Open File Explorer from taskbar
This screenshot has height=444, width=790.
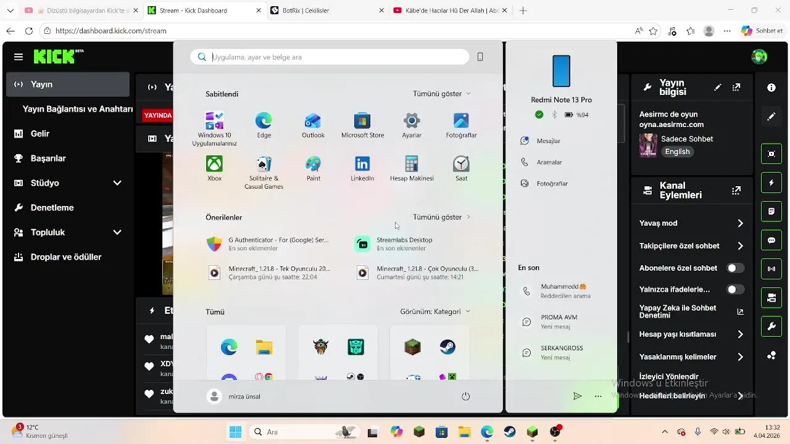click(464, 432)
